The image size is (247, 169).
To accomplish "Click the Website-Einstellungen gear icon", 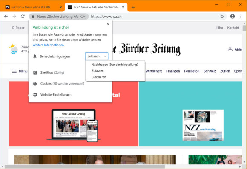I will [35, 95].
